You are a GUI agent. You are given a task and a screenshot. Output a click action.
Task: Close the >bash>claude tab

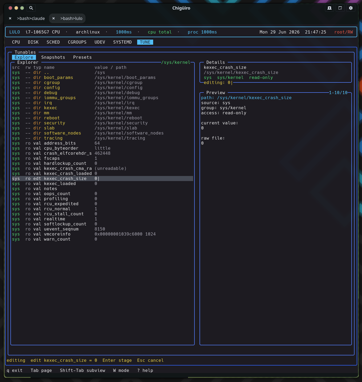click(10, 18)
